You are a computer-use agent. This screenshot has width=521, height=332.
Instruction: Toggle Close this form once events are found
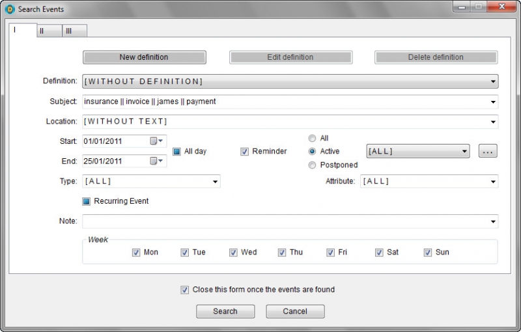click(x=185, y=290)
